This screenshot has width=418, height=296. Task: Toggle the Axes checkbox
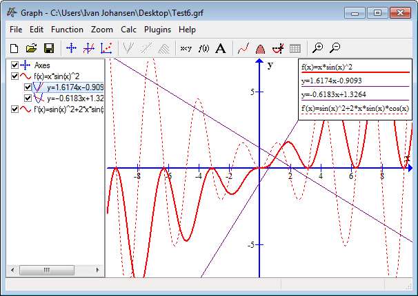tap(14, 65)
